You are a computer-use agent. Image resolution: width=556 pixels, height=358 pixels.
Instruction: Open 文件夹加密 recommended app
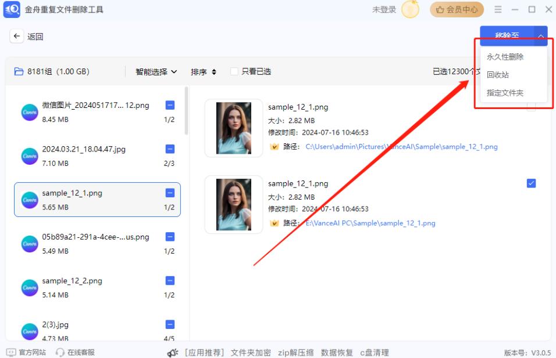pyautogui.click(x=251, y=353)
